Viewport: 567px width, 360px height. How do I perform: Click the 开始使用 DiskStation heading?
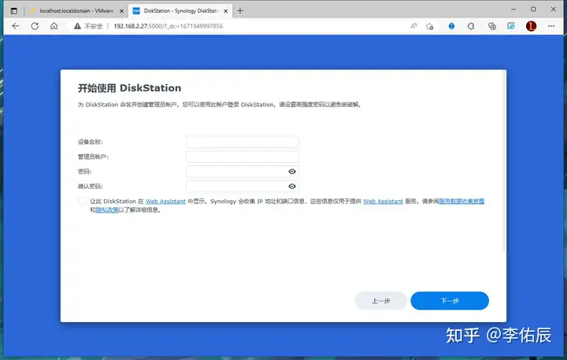coord(129,88)
